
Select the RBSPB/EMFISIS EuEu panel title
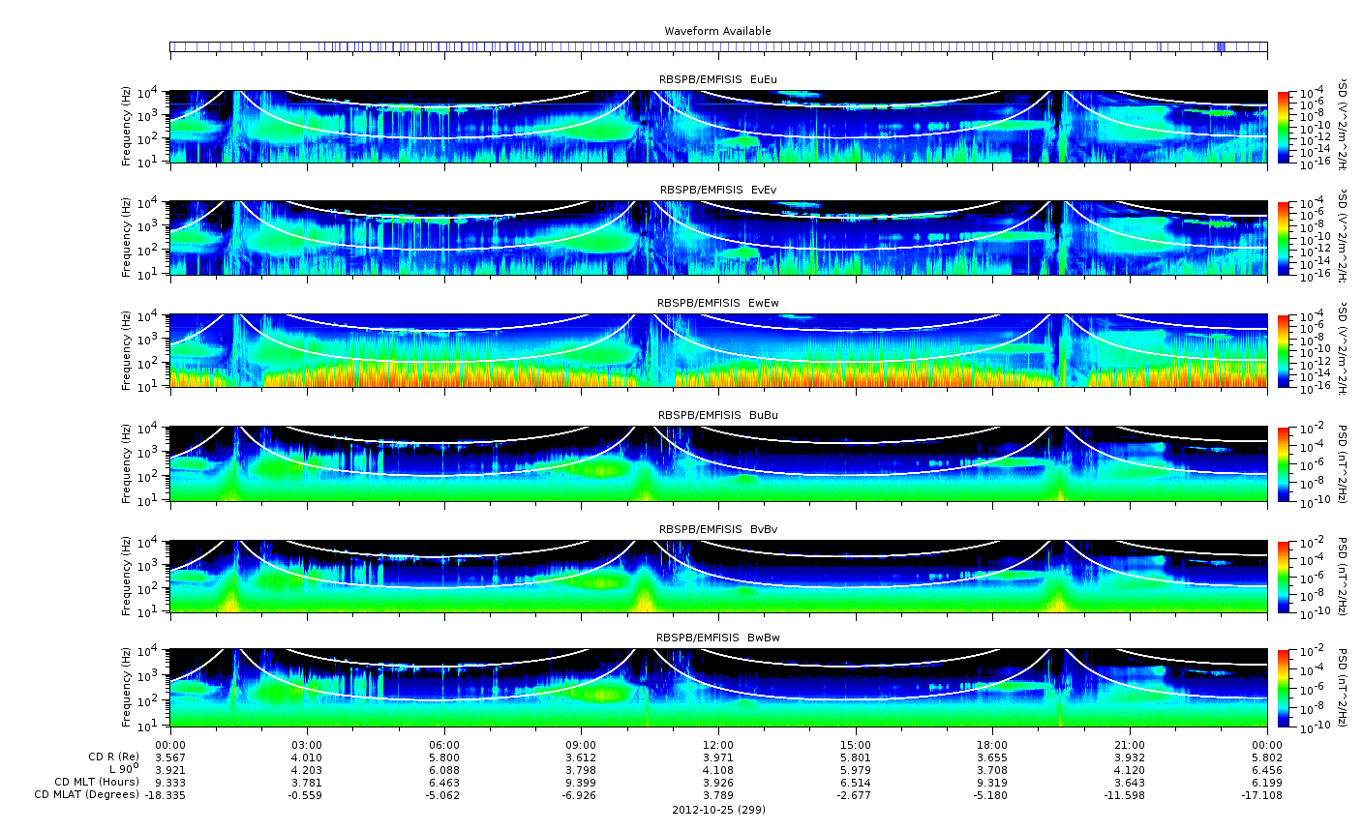[x=717, y=78]
